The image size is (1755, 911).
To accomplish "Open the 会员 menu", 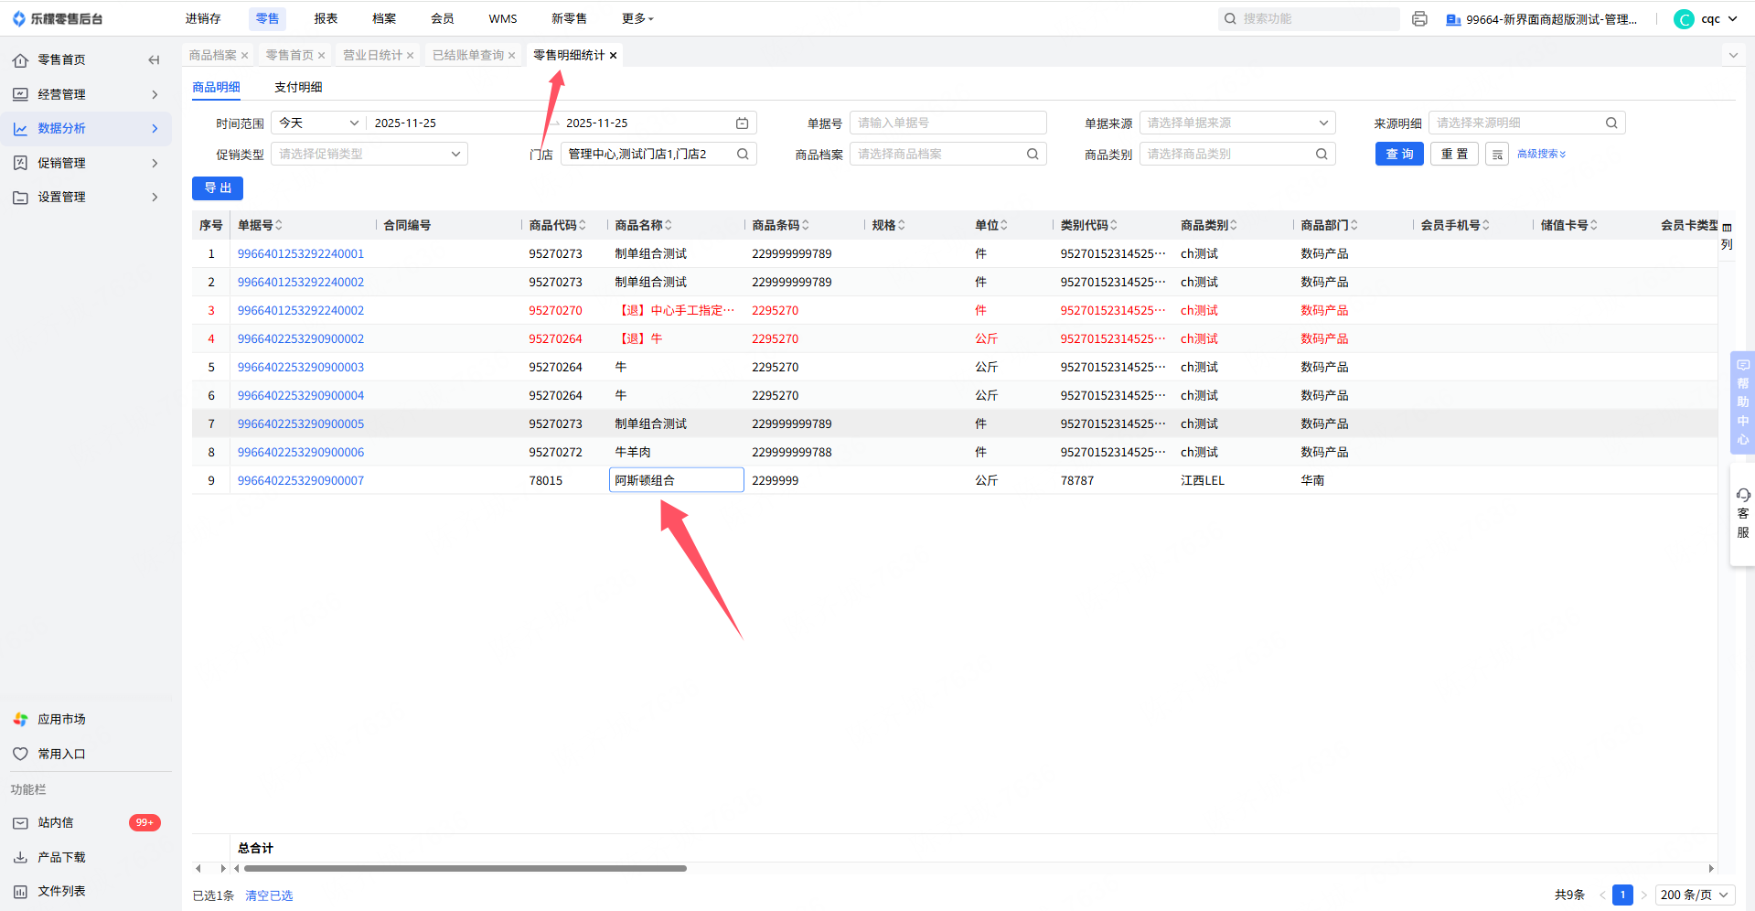I will (443, 19).
